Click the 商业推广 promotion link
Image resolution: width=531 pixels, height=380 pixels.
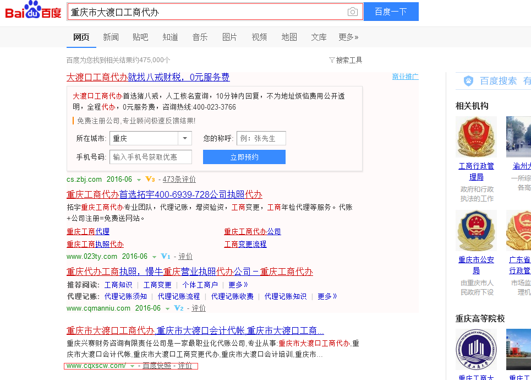(405, 76)
